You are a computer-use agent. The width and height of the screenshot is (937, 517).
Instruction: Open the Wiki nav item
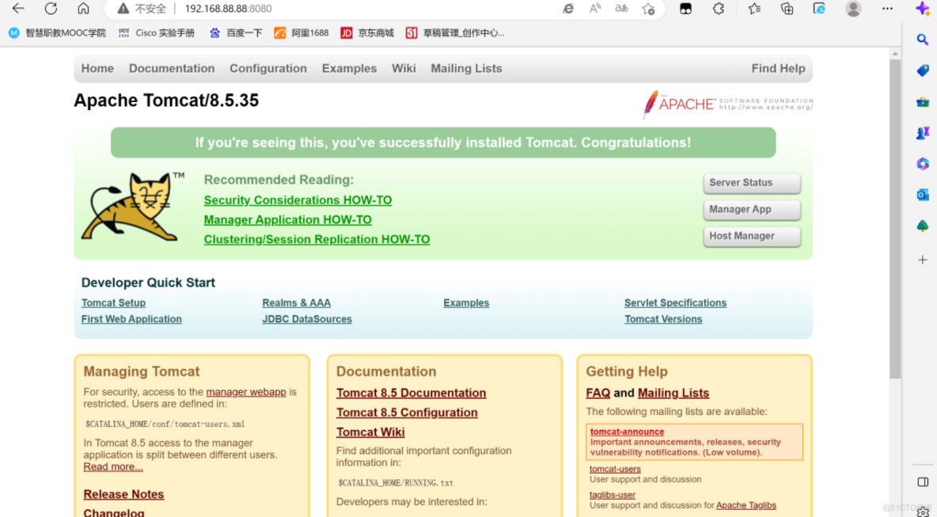pos(404,68)
